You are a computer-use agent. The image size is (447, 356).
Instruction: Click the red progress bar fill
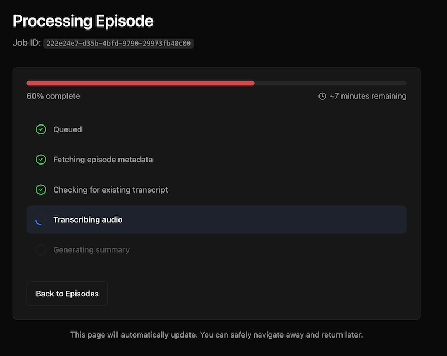click(140, 83)
